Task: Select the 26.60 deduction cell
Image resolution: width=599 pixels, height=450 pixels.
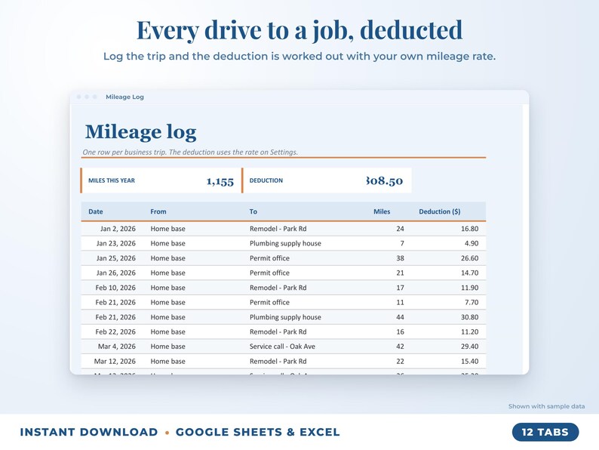Action: 469,258
